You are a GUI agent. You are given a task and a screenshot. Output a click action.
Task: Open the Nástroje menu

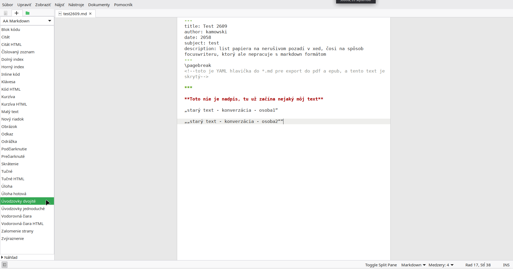point(76,5)
